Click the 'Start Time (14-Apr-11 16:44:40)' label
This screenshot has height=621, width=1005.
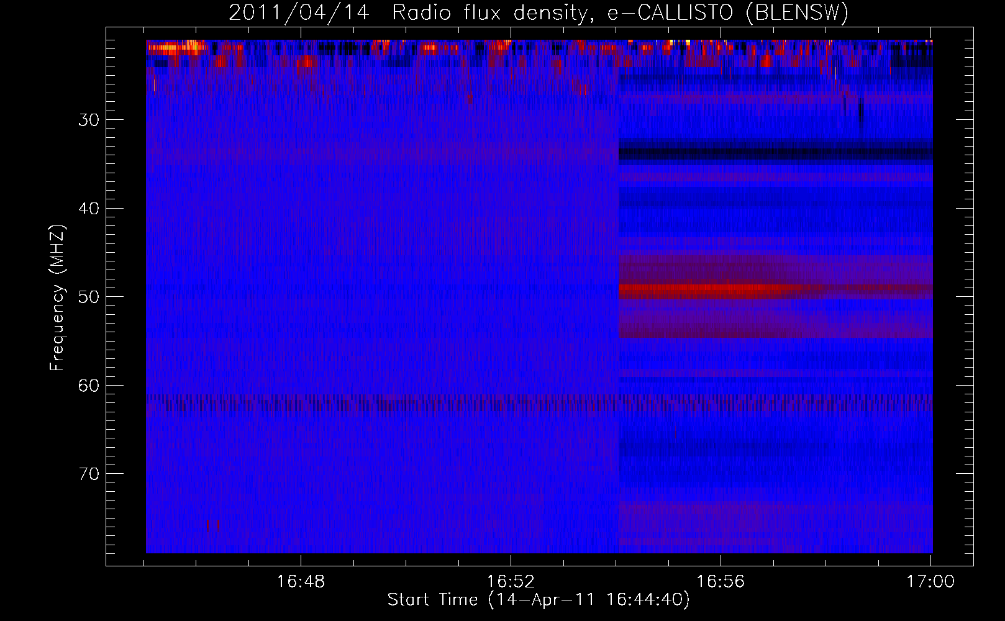click(539, 600)
